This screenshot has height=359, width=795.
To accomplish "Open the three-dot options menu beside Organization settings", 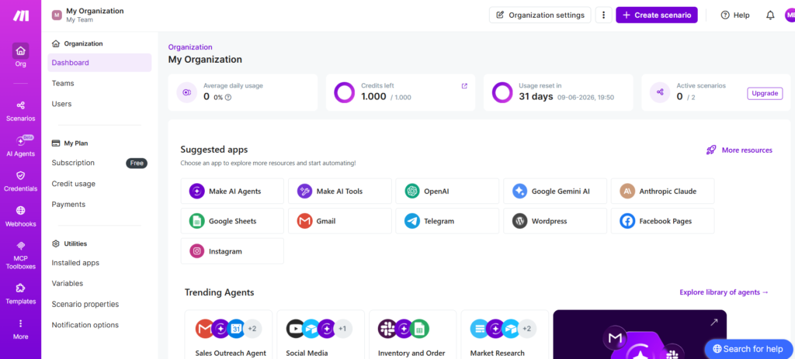I will tap(603, 16).
